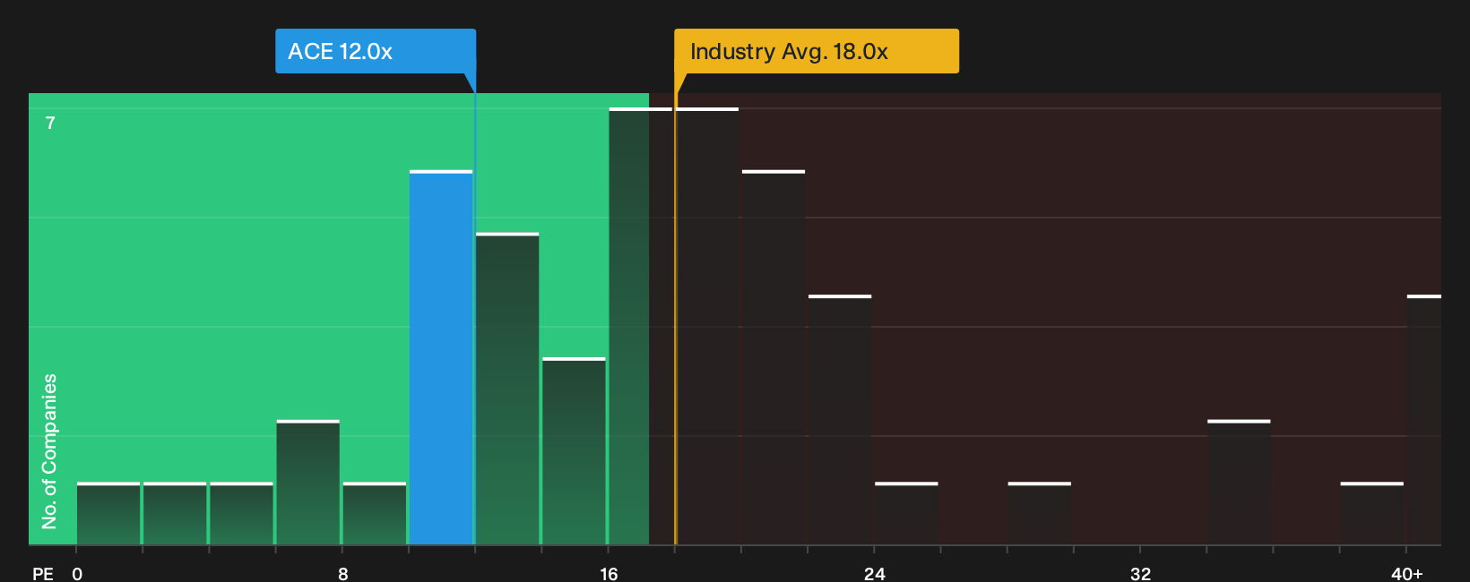Select the bar at the 40+ bucket
Viewport: 1470px width, 582px height.
coord(1424,420)
